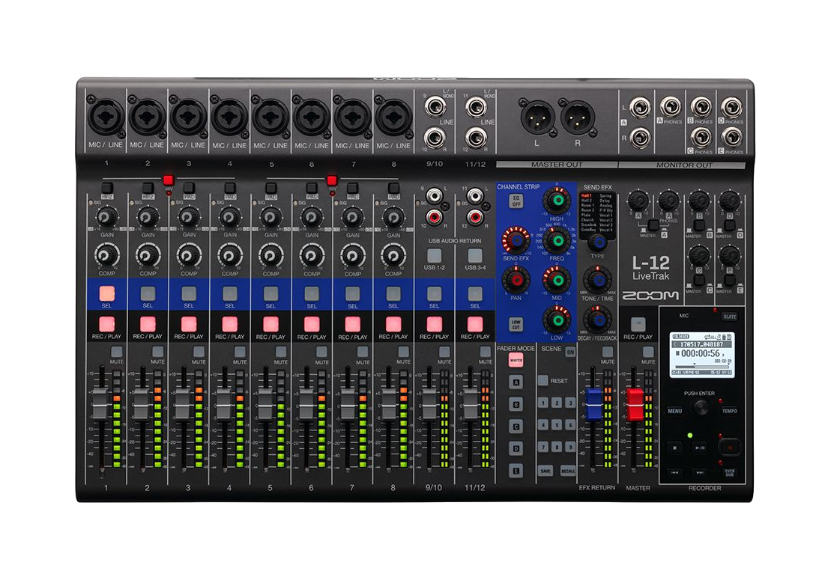
Task: Engage the PAD switch on channel 3
Action: tap(189, 188)
